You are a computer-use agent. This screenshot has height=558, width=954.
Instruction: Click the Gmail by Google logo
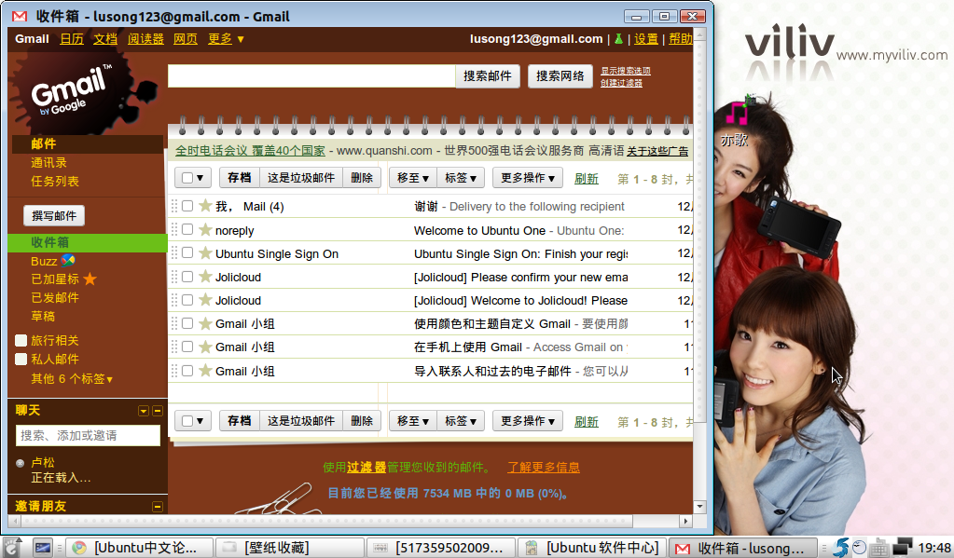coord(70,91)
